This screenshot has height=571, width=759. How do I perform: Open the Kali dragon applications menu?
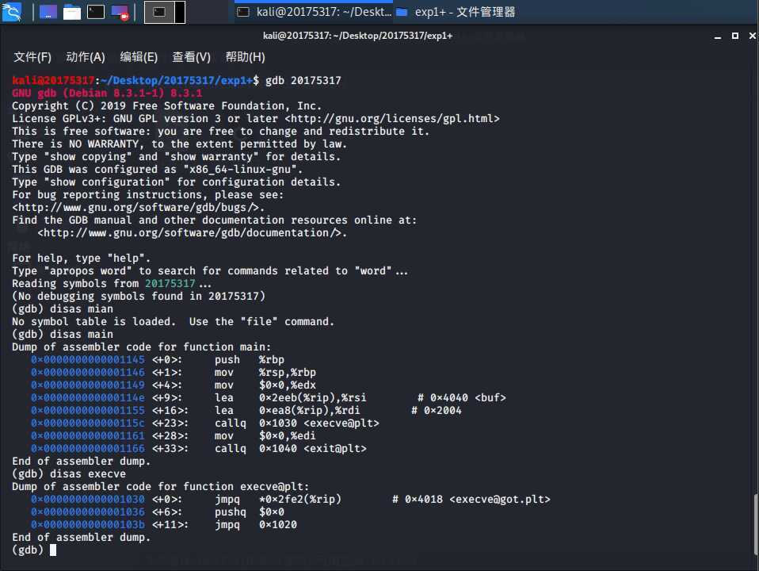12,12
